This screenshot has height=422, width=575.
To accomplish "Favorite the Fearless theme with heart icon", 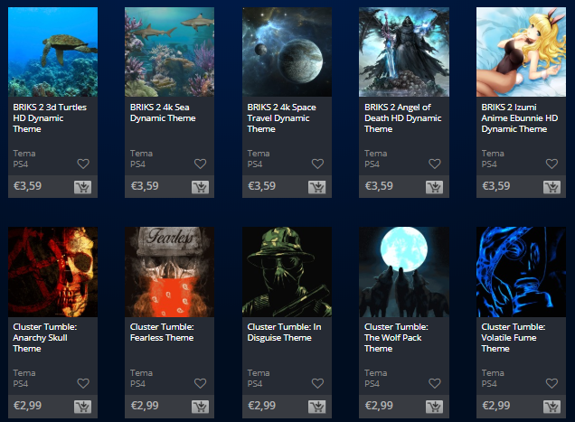I will coord(200,383).
